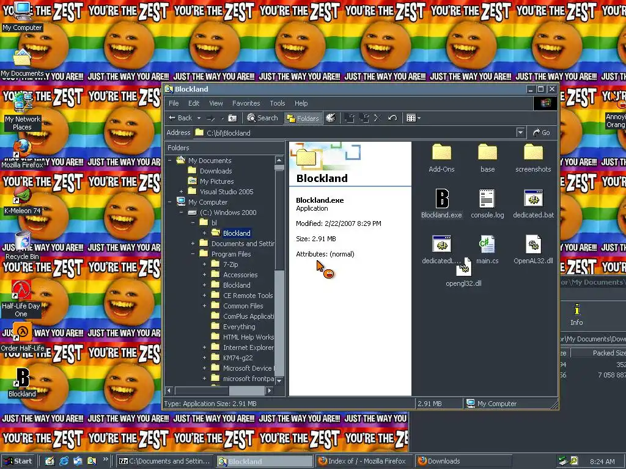This screenshot has width=626, height=469.
Task: Open the Help menu
Action: click(x=301, y=103)
